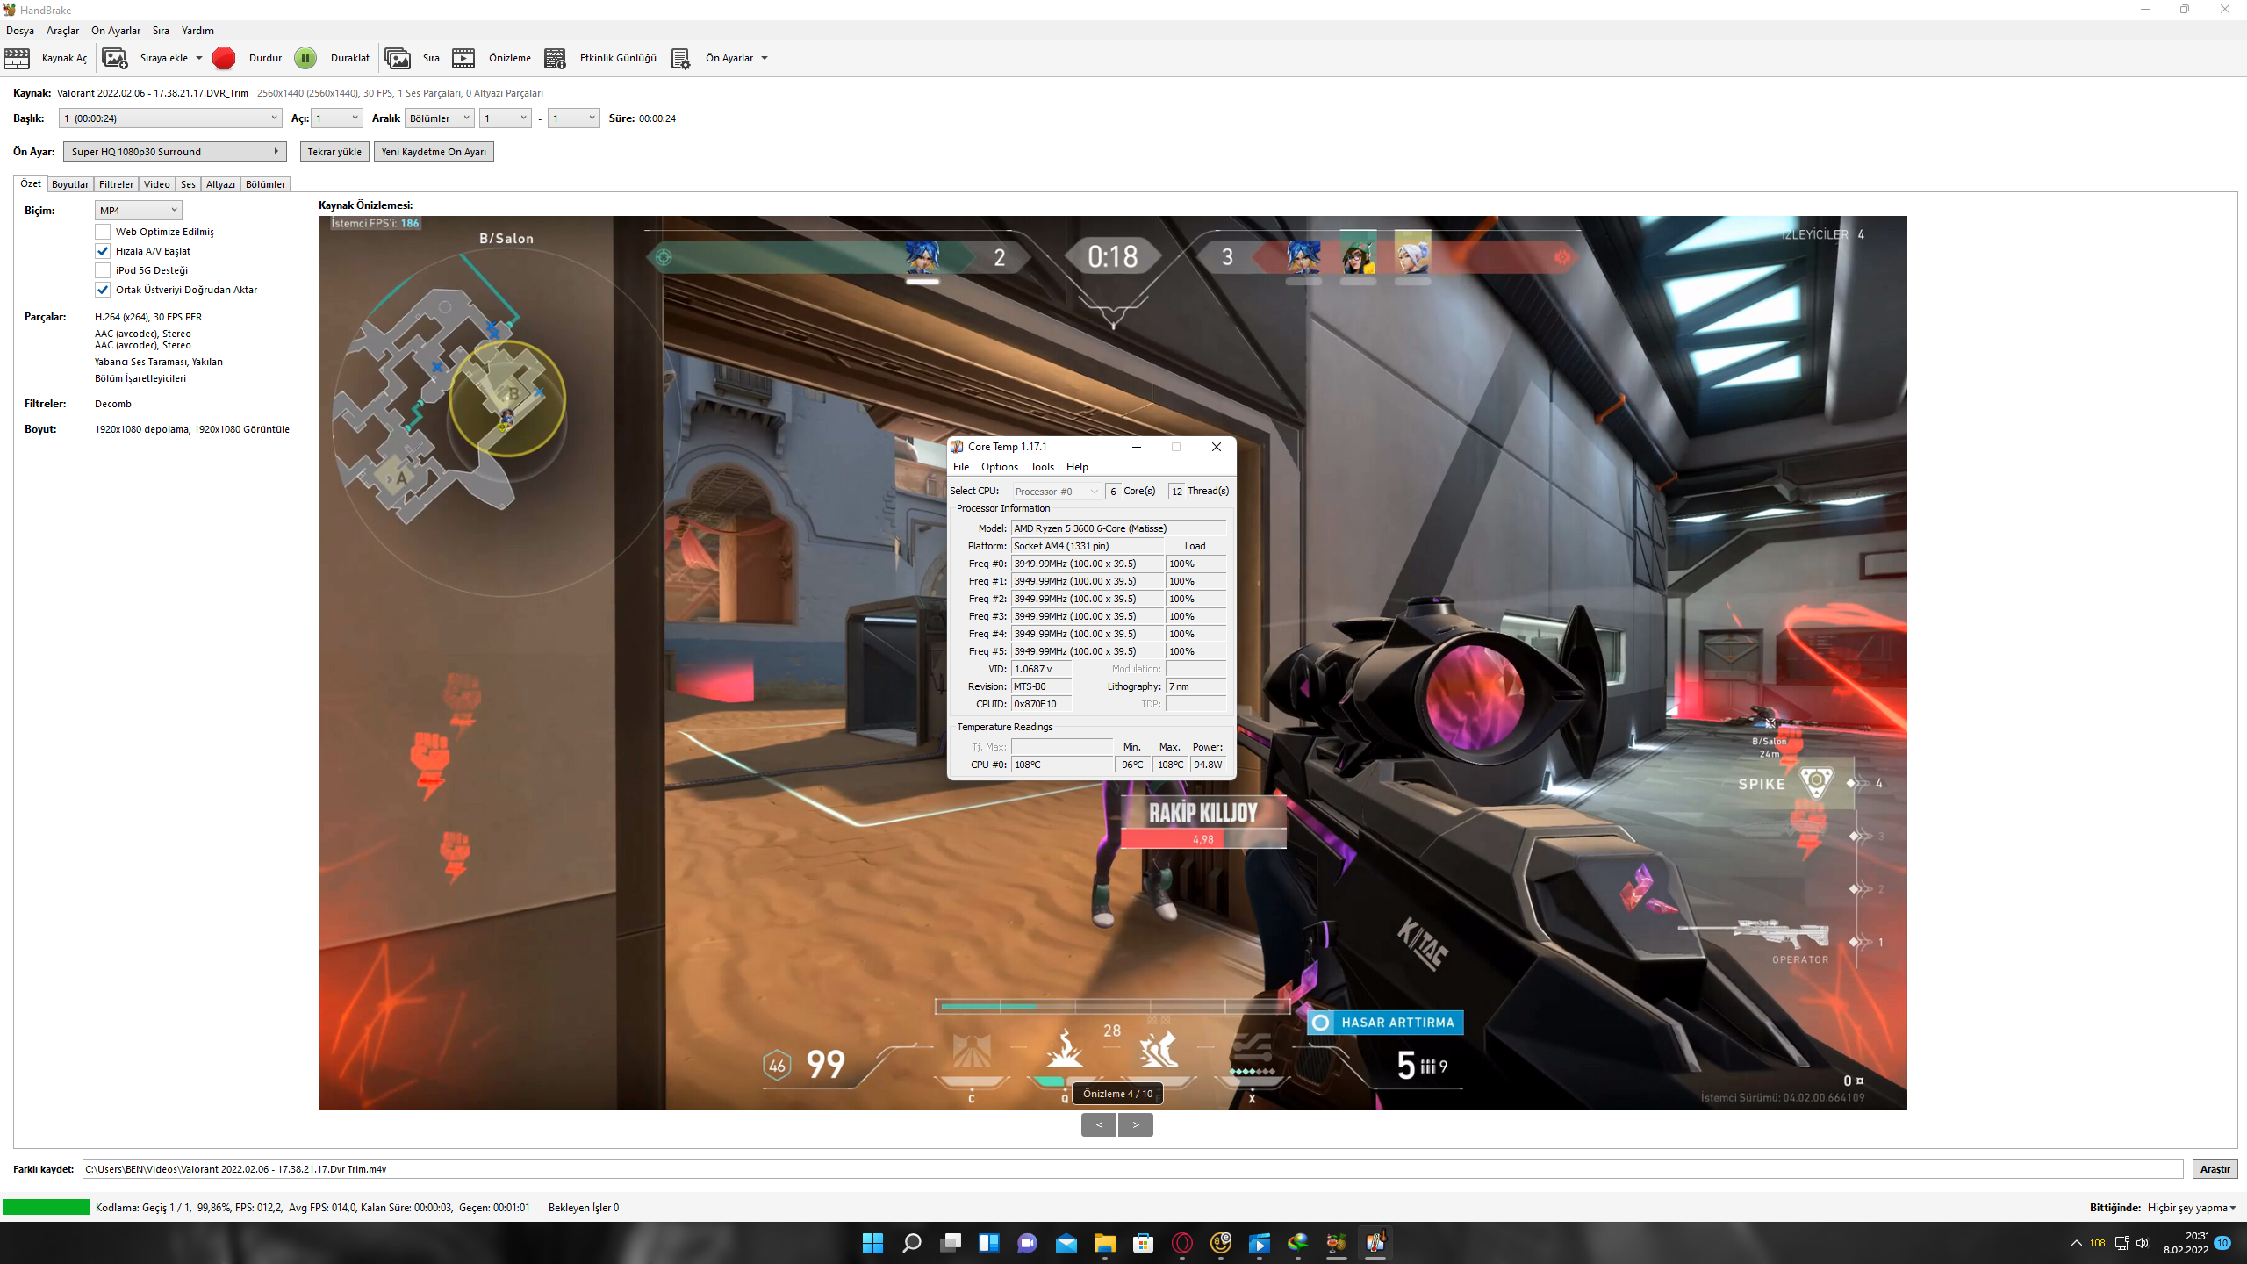This screenshot has height=1264, width=2247.
Task: Open the network tray icon
Action: tap(2121, 1243)
